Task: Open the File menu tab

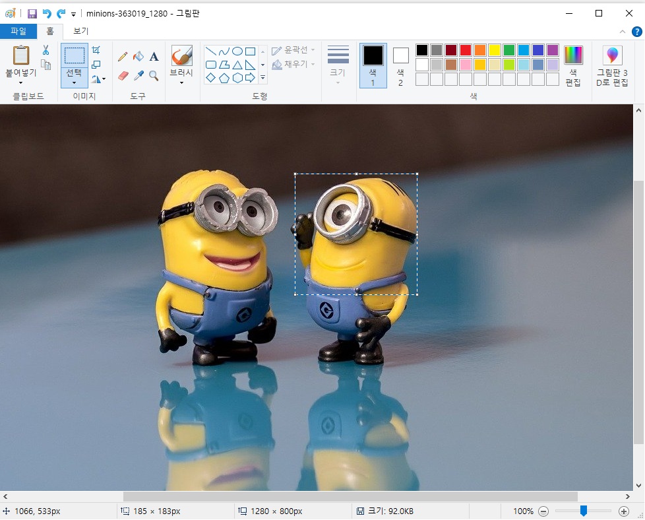Action: point(18,31)
